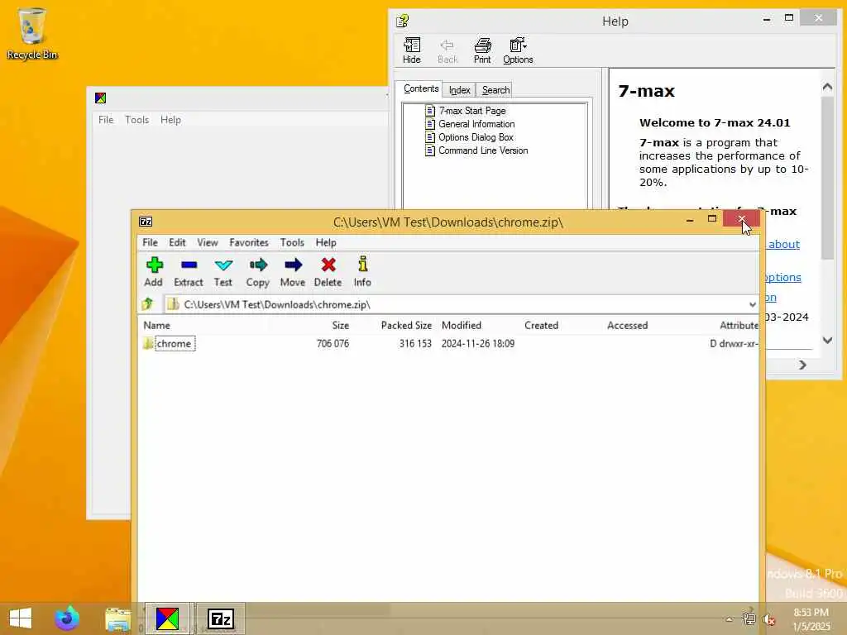This screenshot has width=847, height=635.
Task: Open the View menu in 7-Zip
Action: 208,242
